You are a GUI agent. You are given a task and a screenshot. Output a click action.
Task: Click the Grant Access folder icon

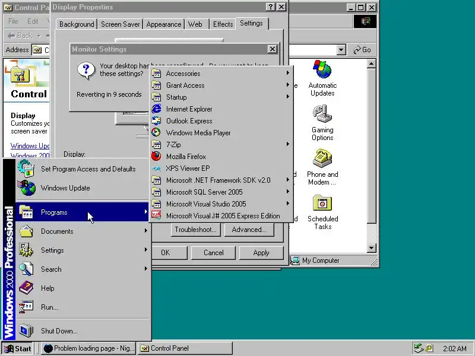[x=156, y=85]
